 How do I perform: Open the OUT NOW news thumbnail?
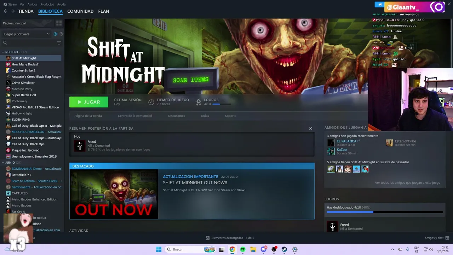(x=114, y=194)
